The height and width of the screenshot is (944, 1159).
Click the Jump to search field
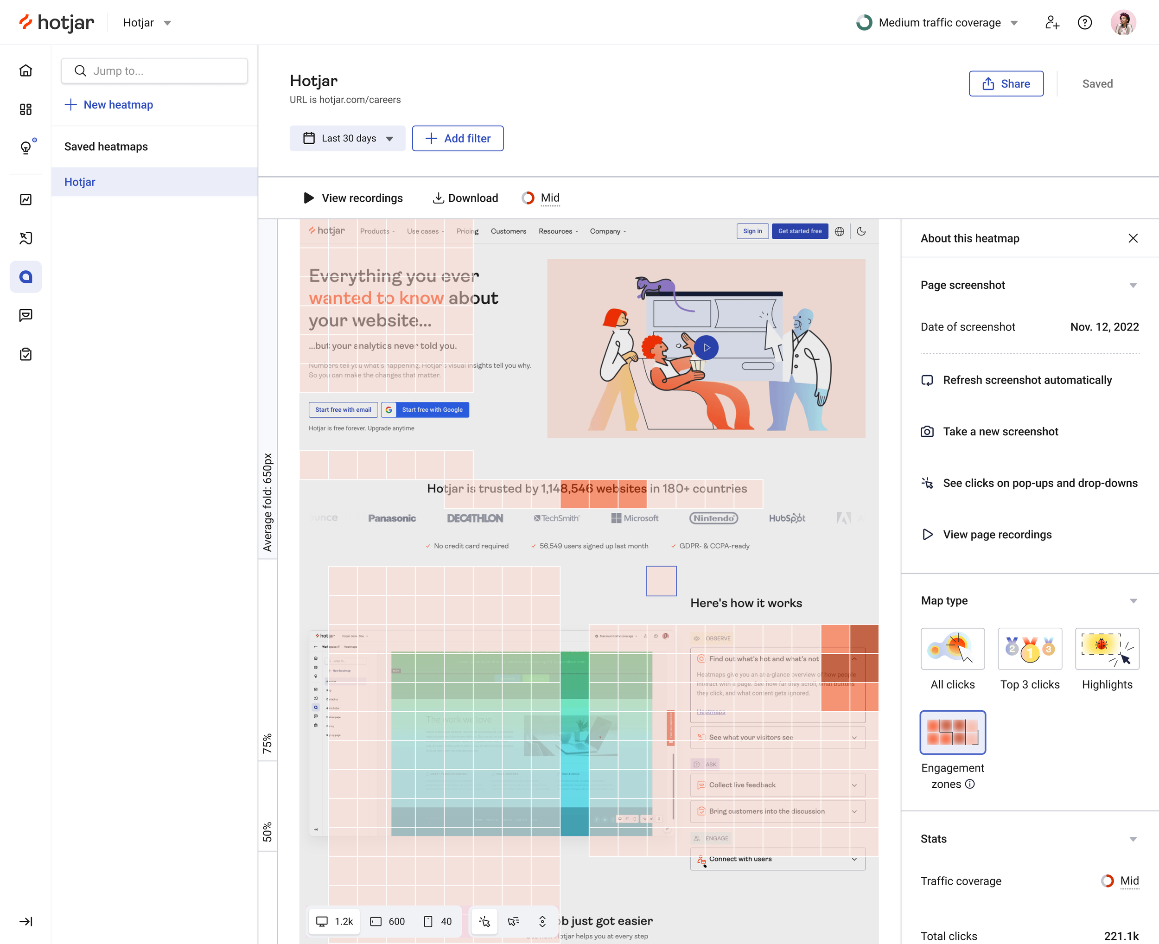click(x=154, y=70)
